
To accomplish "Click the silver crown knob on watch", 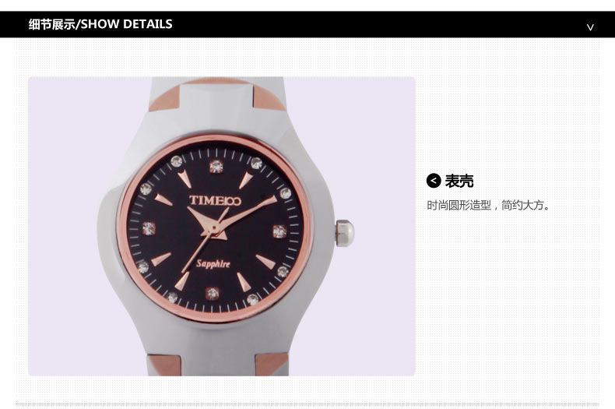I will click(x=344, y=232).
